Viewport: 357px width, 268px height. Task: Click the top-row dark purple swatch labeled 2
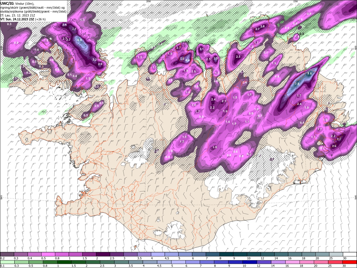pos(103,254)
